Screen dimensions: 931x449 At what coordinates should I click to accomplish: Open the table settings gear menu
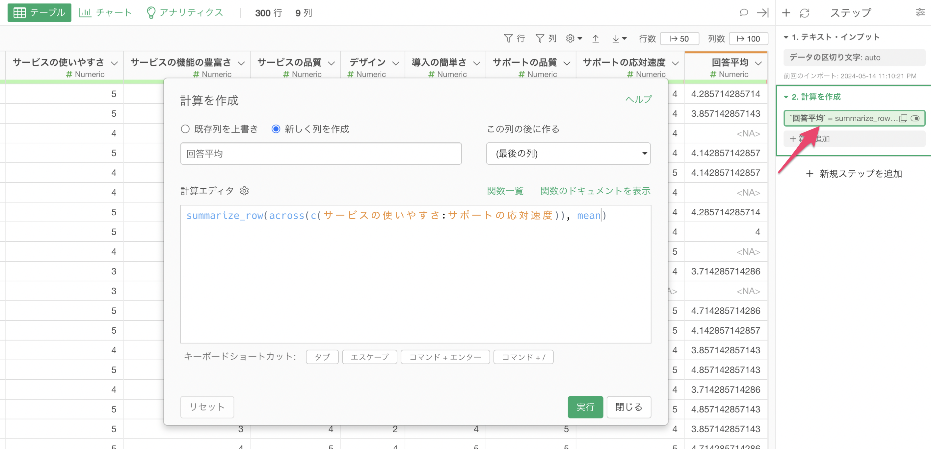click(x=574, y=38)
